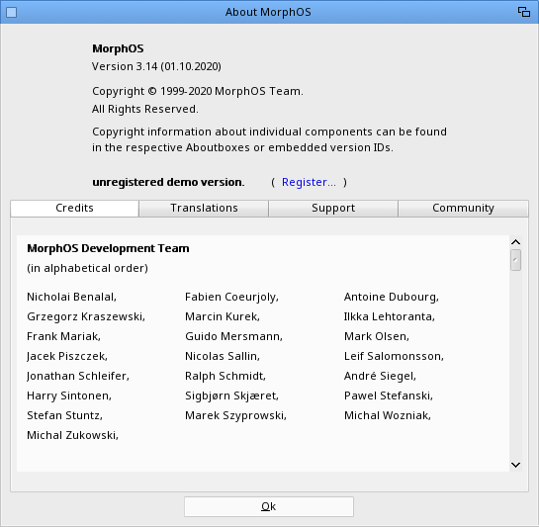Screen dimensions: 539x527
Task: Click the name Marcin Kurek
Action: point(223,316)
